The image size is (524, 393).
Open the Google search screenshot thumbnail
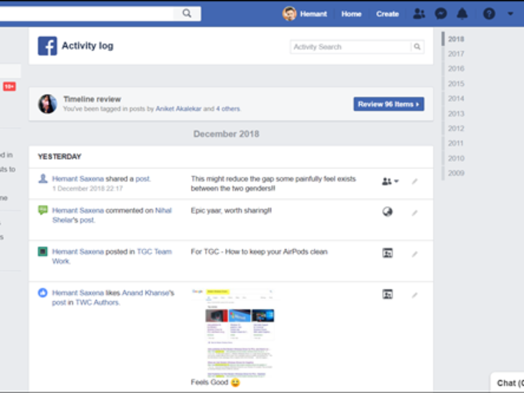pos(233,332)
